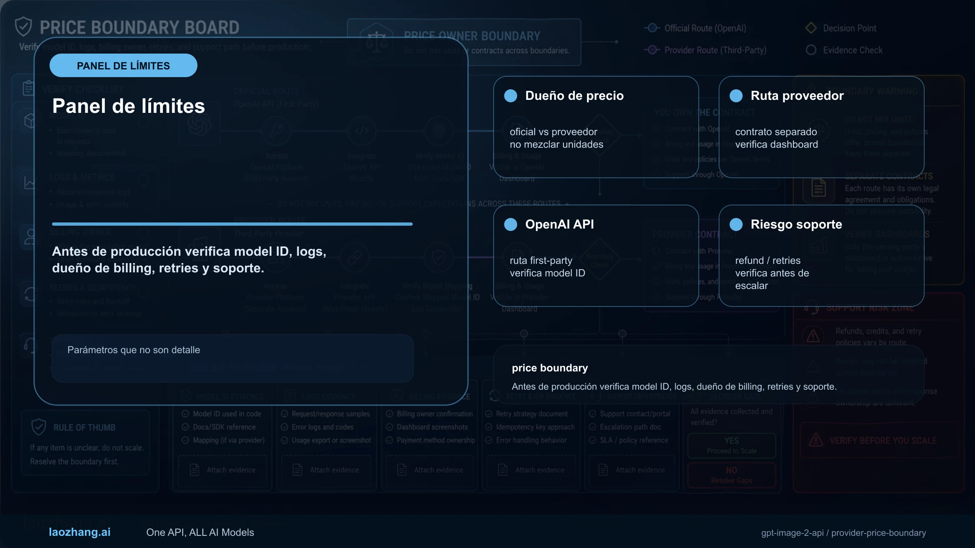975x548 pixels.
Task: Click the shield icon beside Price Boundary Board
Action: (x=23, y=27)
